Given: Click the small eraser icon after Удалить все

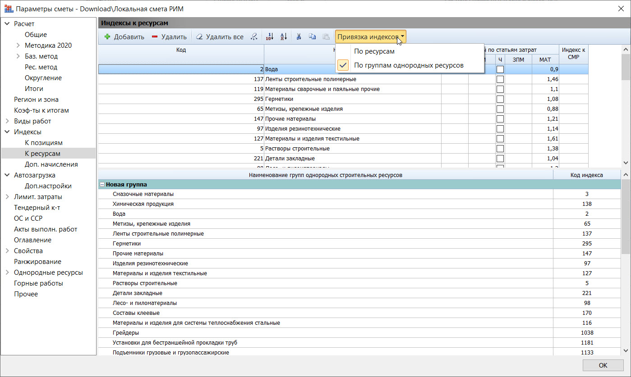Looking at the screenshot, I should (254, 37).
